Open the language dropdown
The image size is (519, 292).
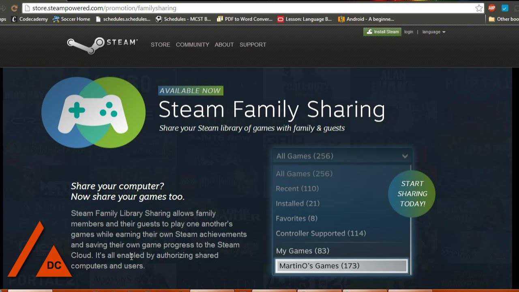click(433, 32)
